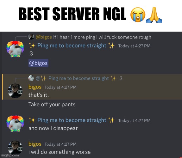Click the praying hands emoji in title
Viewport: 182px width, 158px height.
click(154, 15)
